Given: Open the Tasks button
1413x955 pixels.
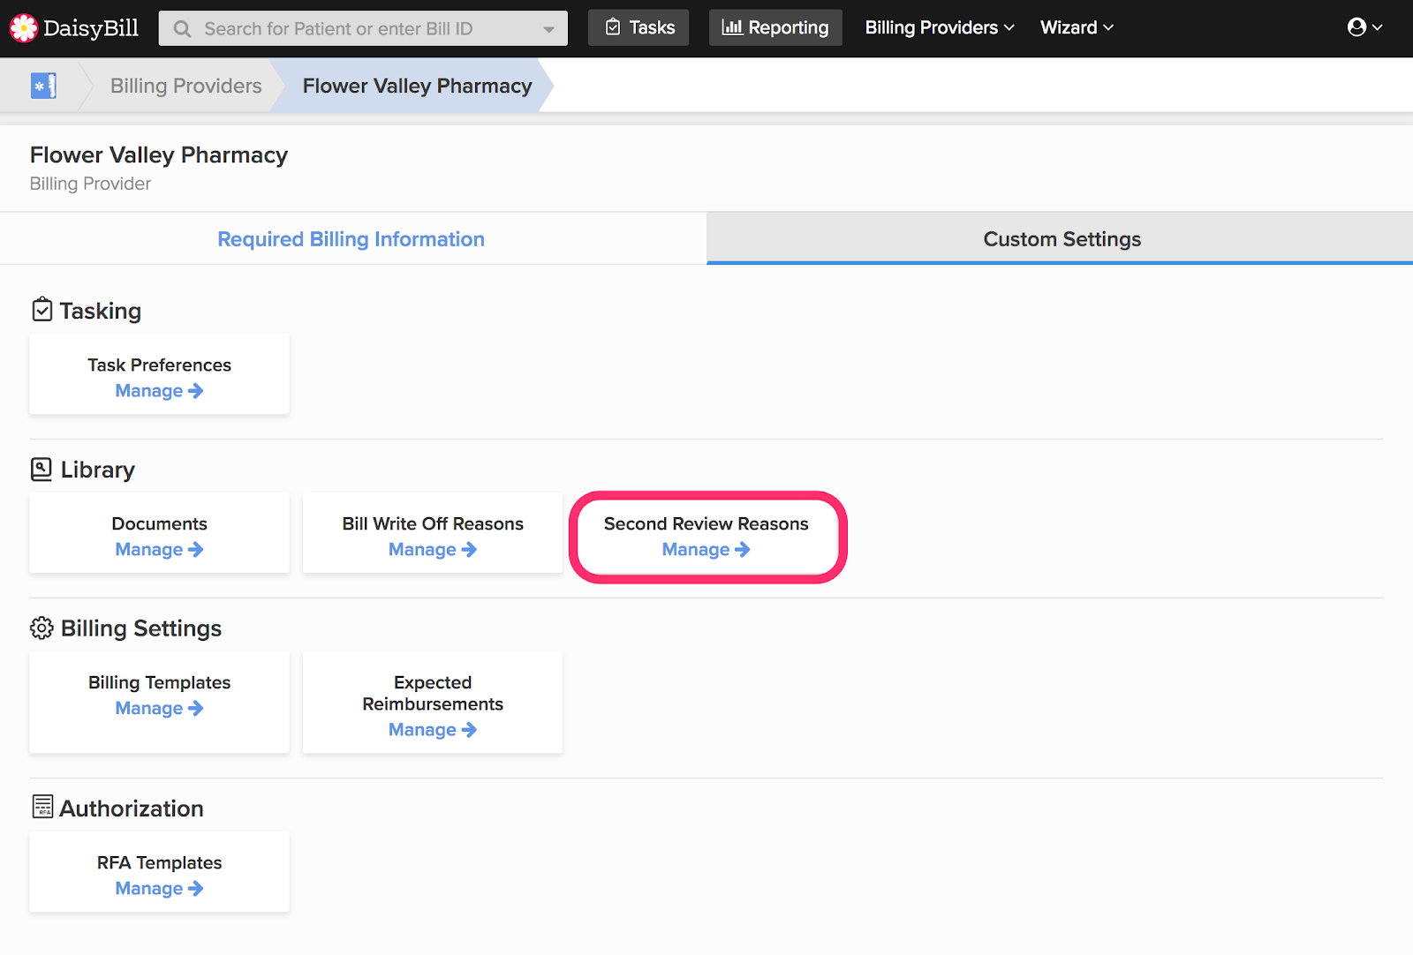Looking at the screenshot, I should coord(638,27).
